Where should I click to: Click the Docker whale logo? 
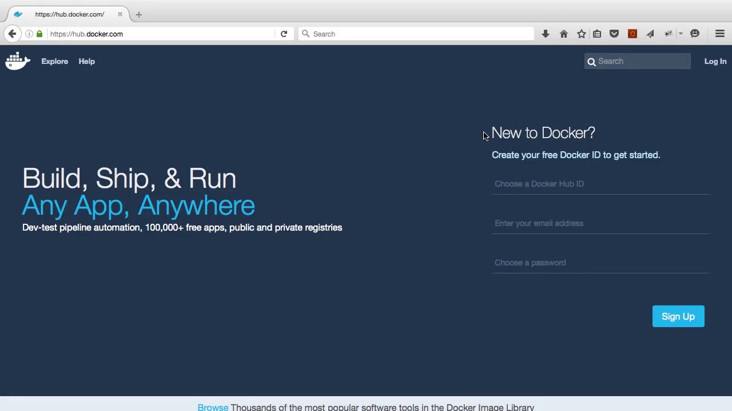(18, 61)
